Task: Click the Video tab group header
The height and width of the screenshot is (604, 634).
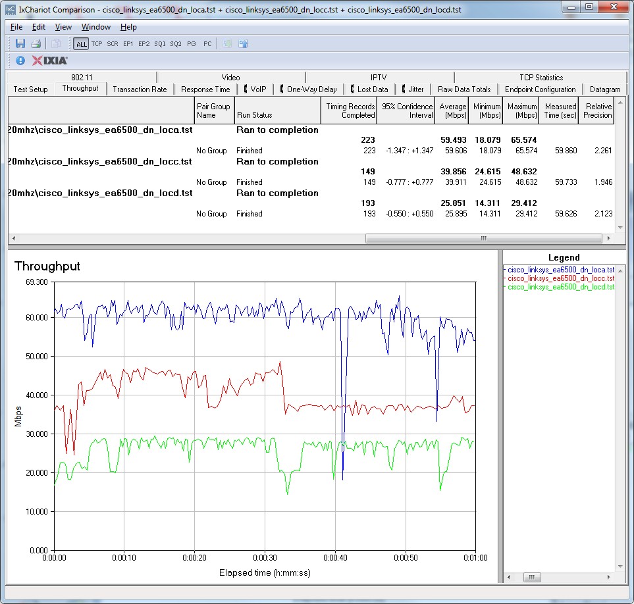Action: tap(231, 77)
